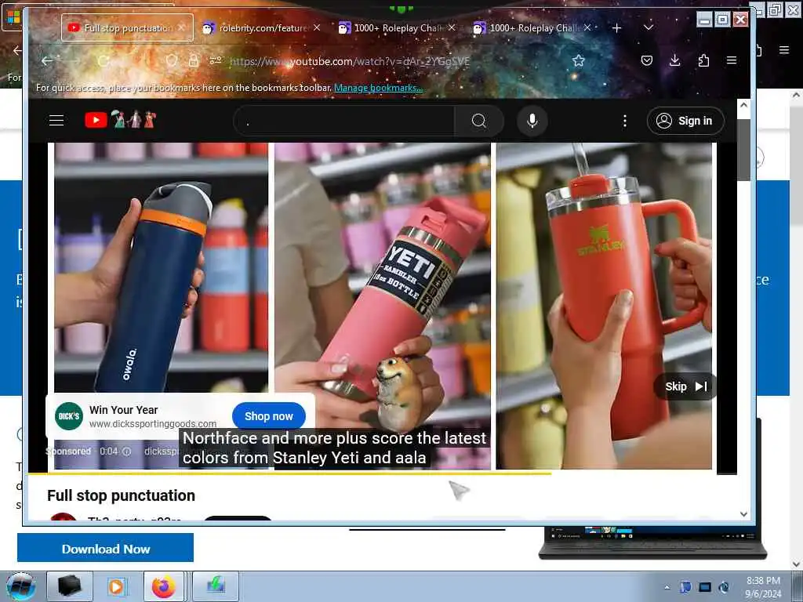Click the YouTube URL in the address bar
Image resolution: width=803 pixels, height=602 pixels.
tap(349, 61)
